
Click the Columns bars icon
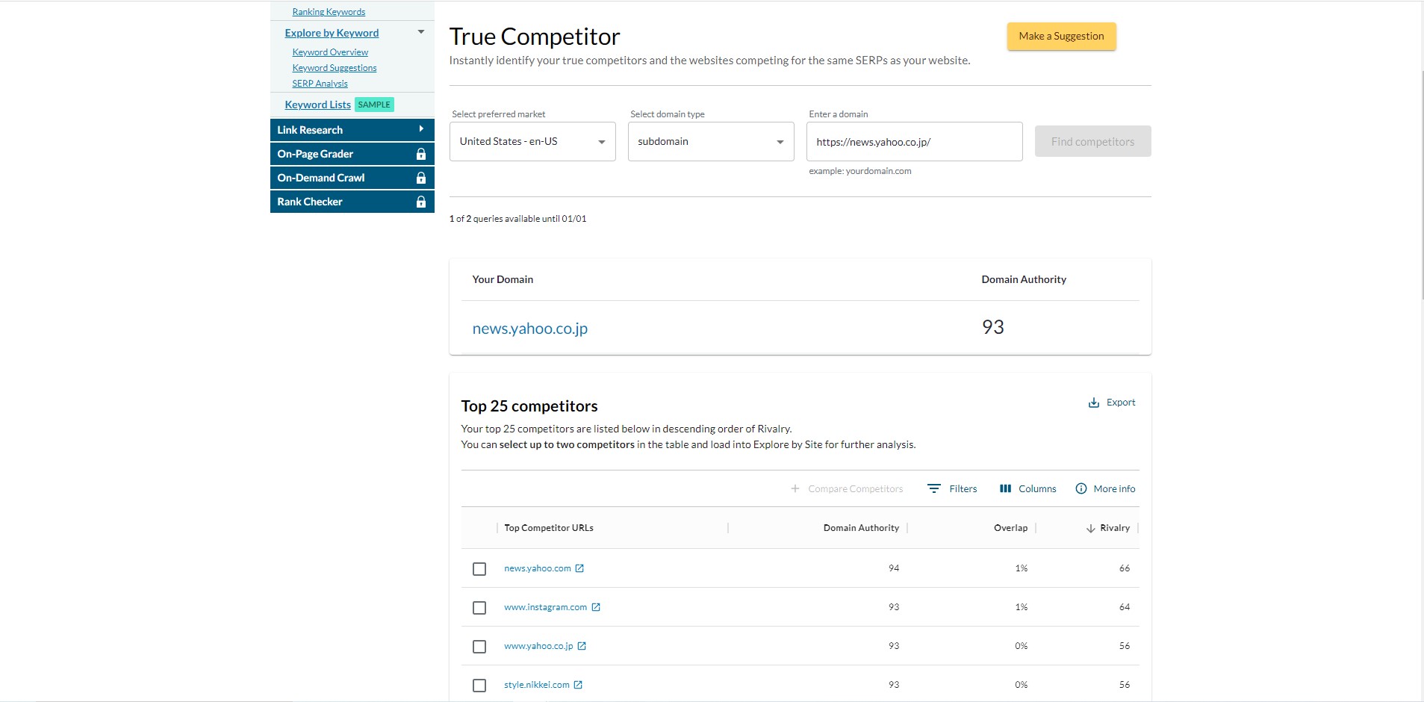pyautogui.click(x=1005, y=488)
